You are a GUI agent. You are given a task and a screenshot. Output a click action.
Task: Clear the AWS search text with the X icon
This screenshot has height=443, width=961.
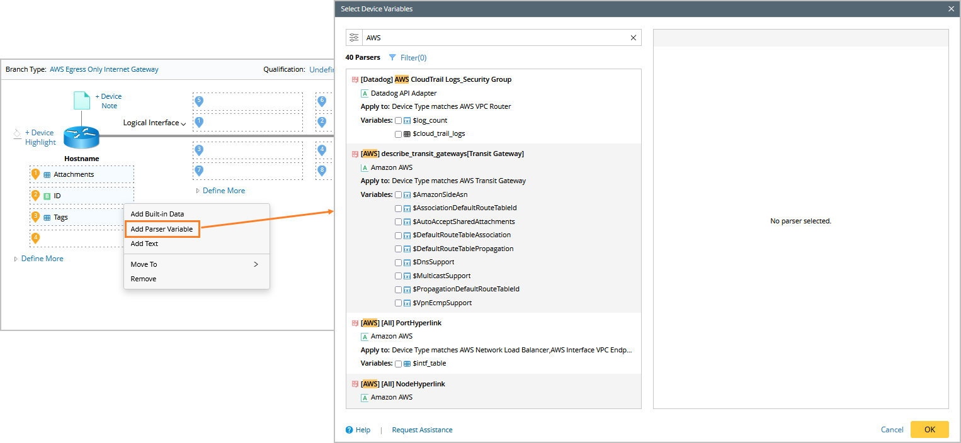pos(634,38)
